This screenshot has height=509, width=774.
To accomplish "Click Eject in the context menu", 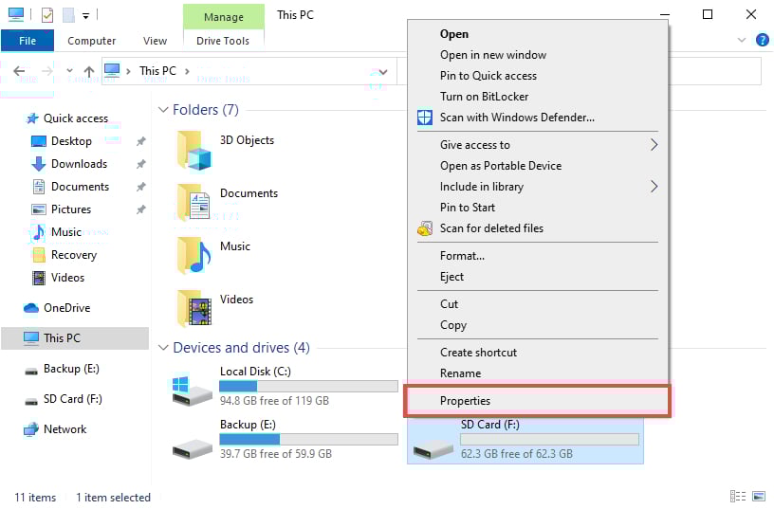I will [451, 277].
